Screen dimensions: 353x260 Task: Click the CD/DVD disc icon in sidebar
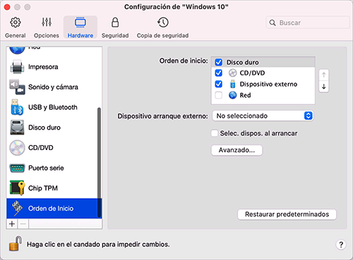[x=17, y=148]
